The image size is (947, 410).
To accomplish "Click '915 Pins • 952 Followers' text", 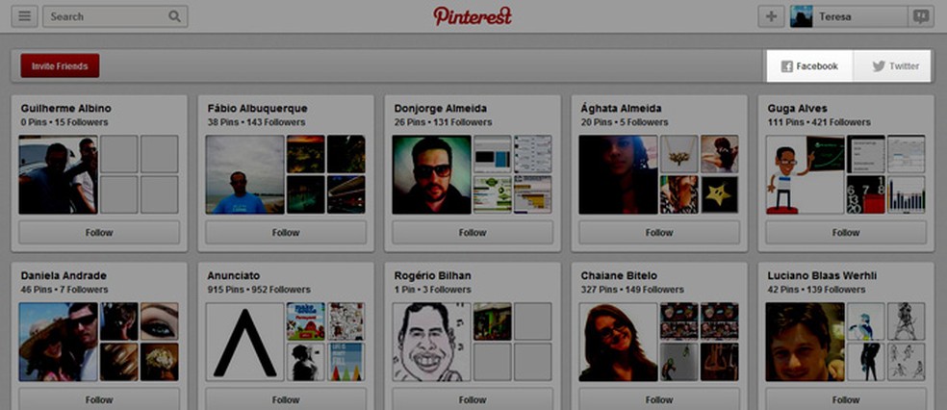I will (x=259, y=290).
